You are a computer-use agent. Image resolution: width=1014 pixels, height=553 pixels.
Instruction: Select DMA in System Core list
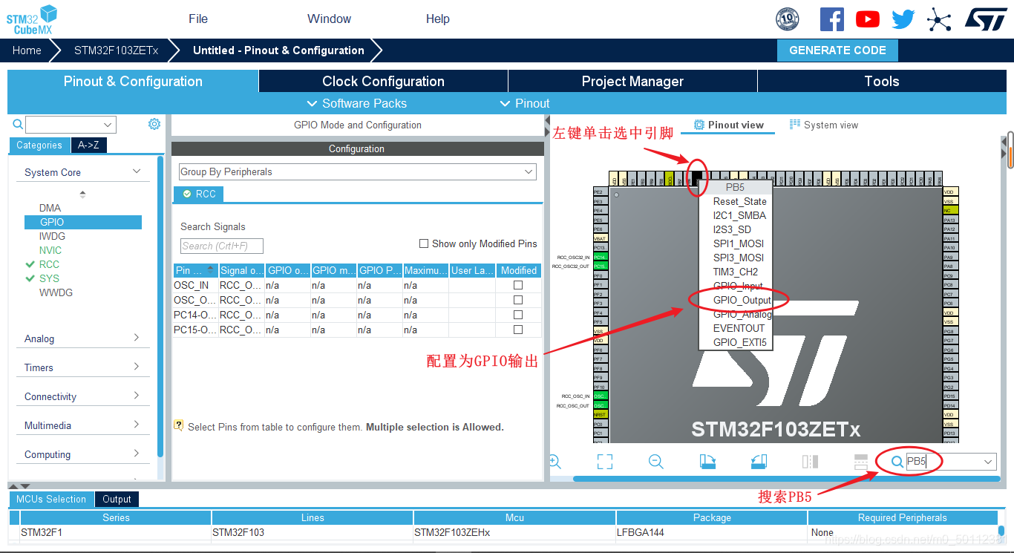[x=50, y=208]
